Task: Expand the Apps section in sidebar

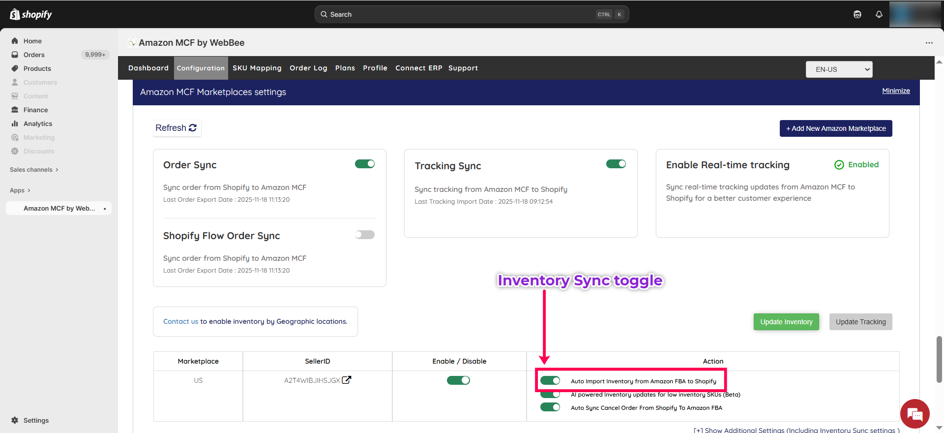Action: 20,190
